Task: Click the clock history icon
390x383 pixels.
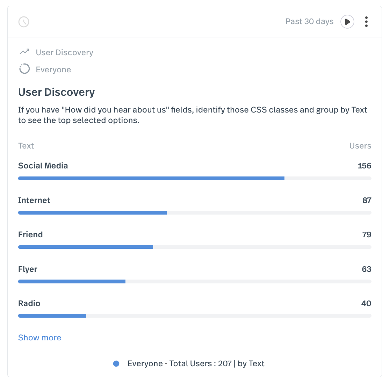Action: click(23, 22)
